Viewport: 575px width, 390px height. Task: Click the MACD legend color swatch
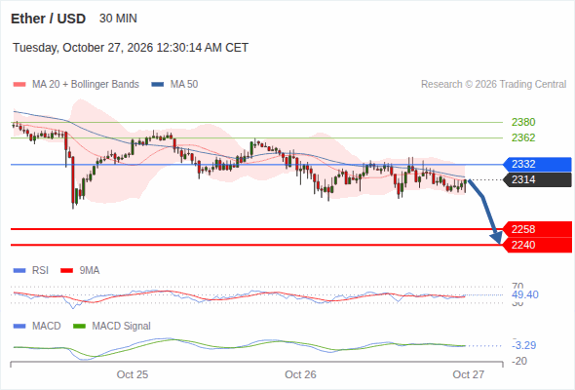tap(19, 327)
